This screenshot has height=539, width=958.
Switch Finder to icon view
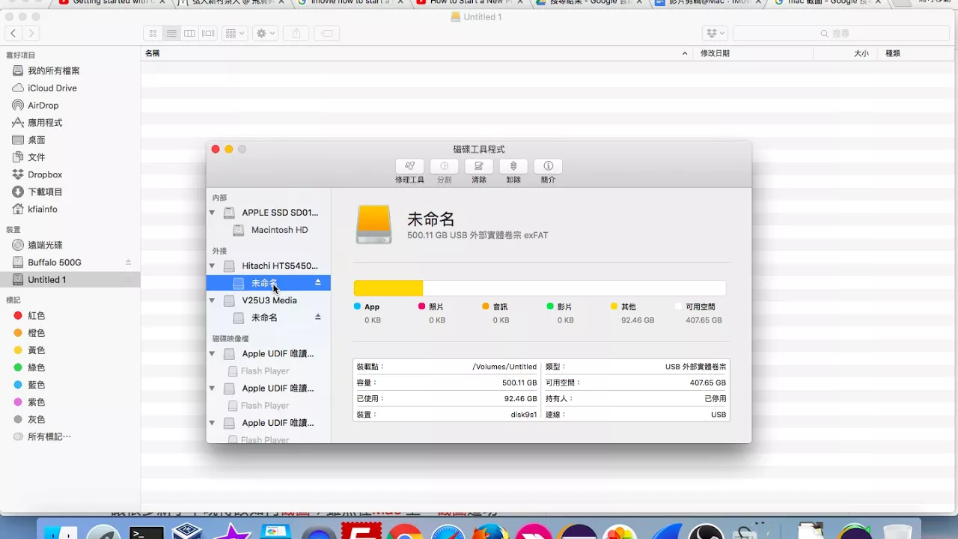[153, 33]
